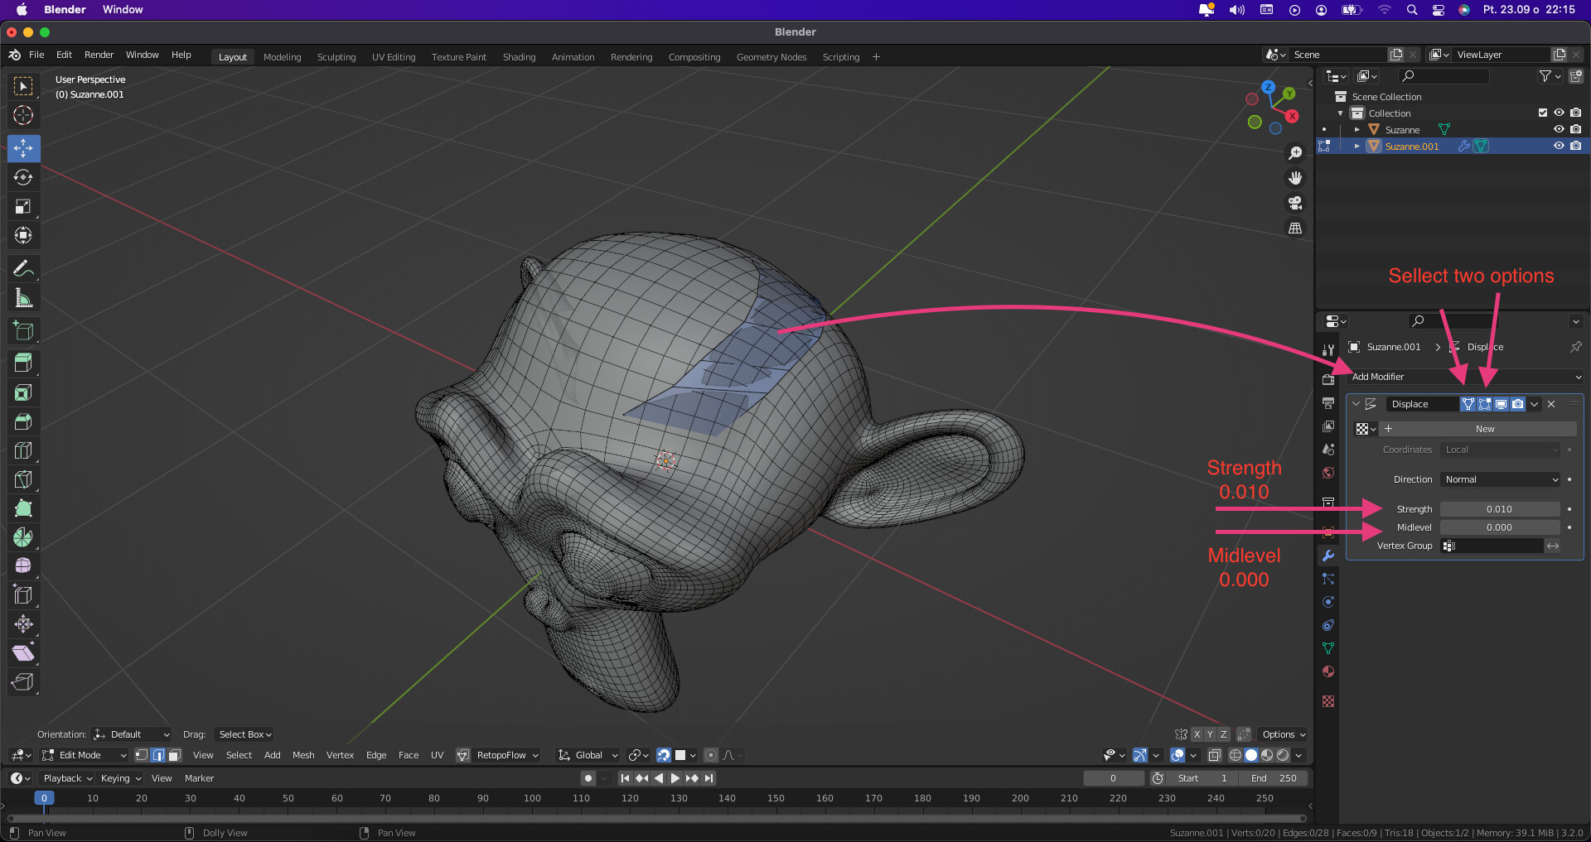Hide Suzanne object in outliner viewport
Image resolution: width=1591 pixels, height=842 pixels.
1559,129
